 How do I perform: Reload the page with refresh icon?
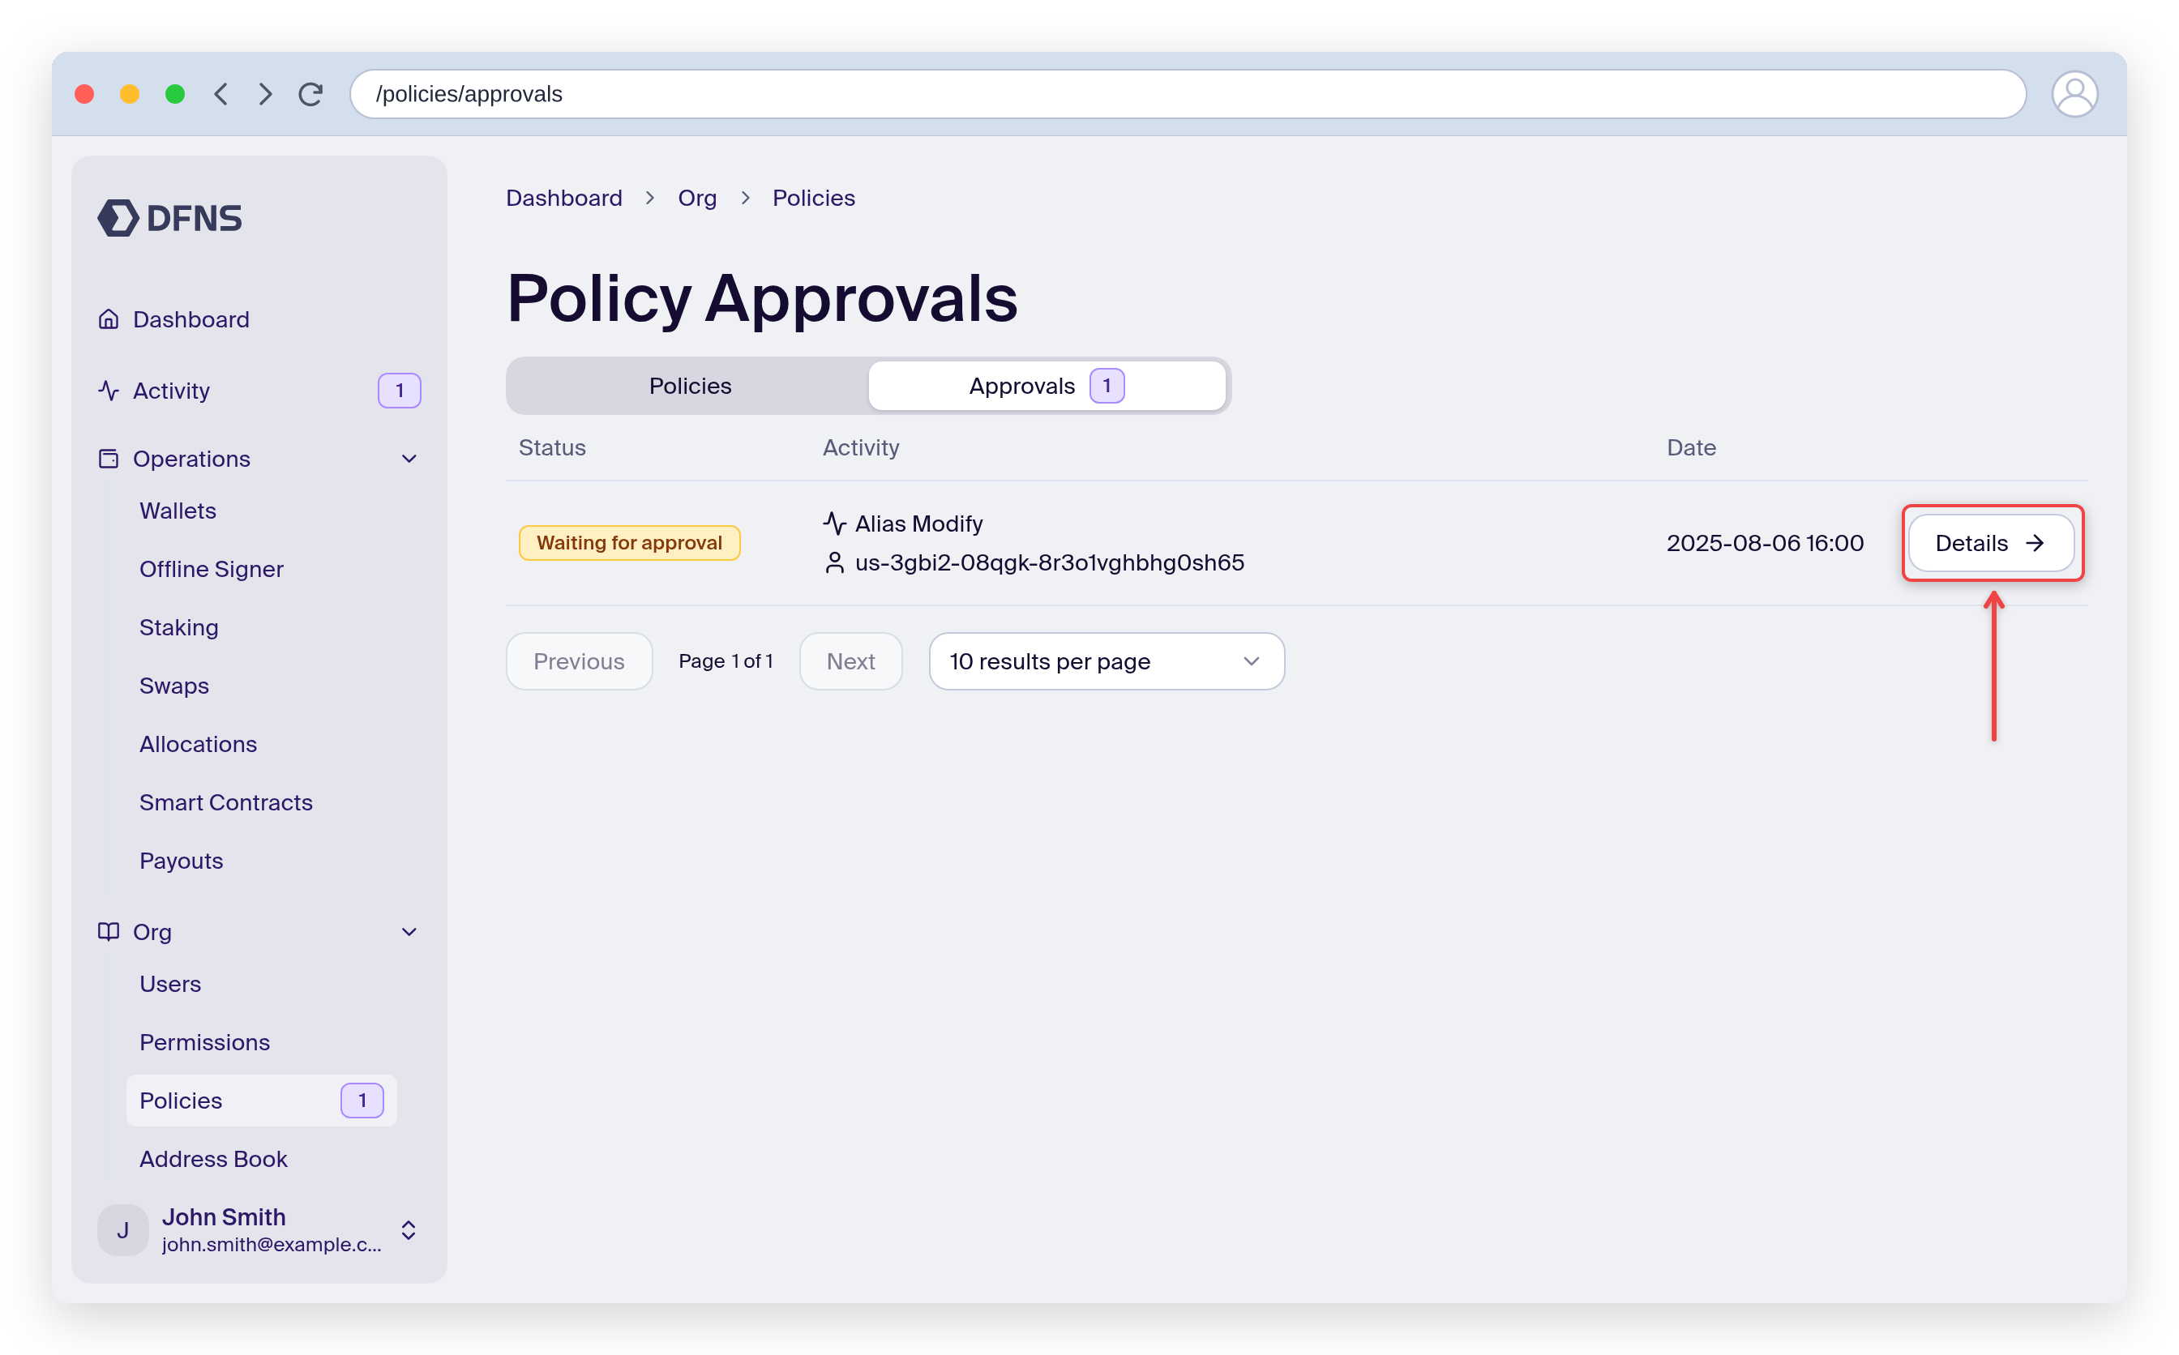point(311,94)
